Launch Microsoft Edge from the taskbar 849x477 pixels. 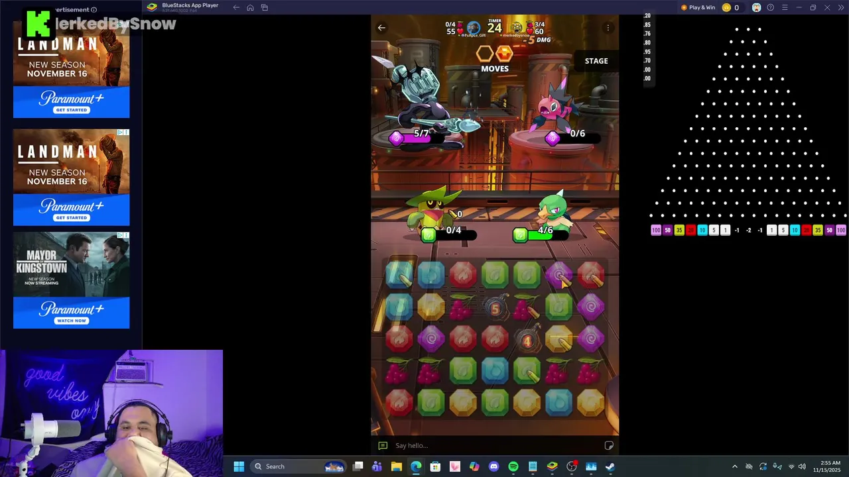click(416, 466)
